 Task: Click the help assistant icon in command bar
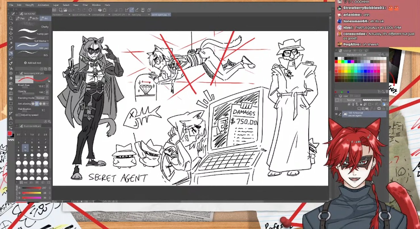click(x=149, y=10)
